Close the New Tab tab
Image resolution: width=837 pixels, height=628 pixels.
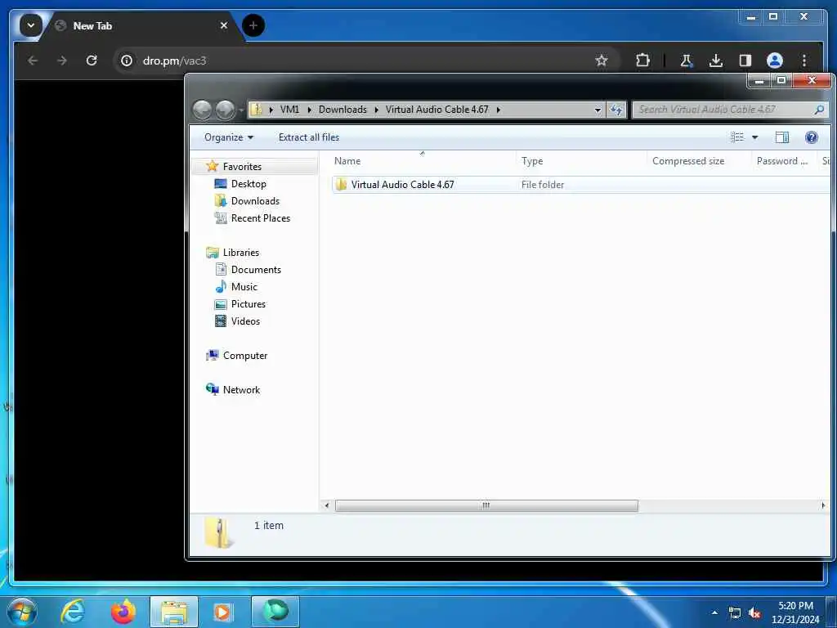coord(224,25)
